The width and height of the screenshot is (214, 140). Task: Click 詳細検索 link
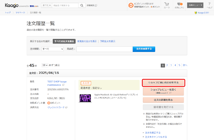[90, 5]
